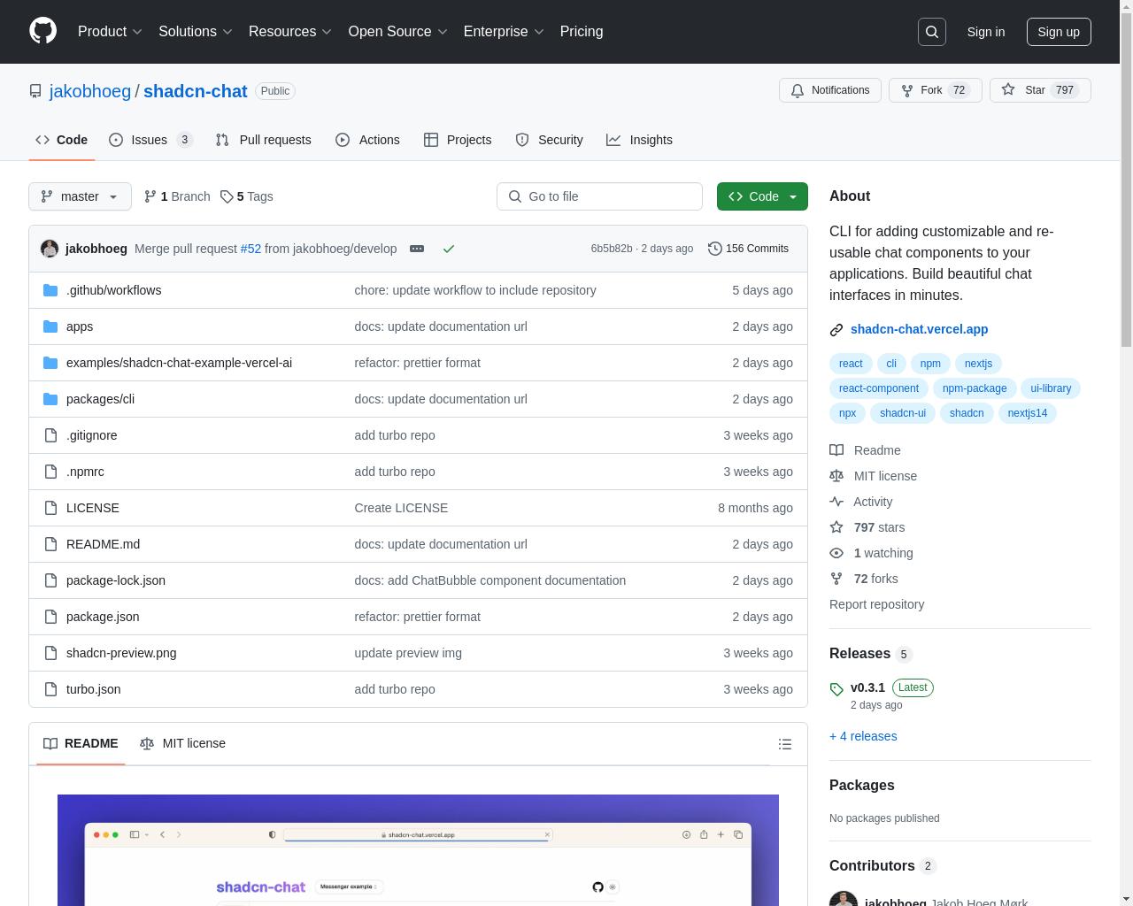Open the Product dropdown menu

110,32
